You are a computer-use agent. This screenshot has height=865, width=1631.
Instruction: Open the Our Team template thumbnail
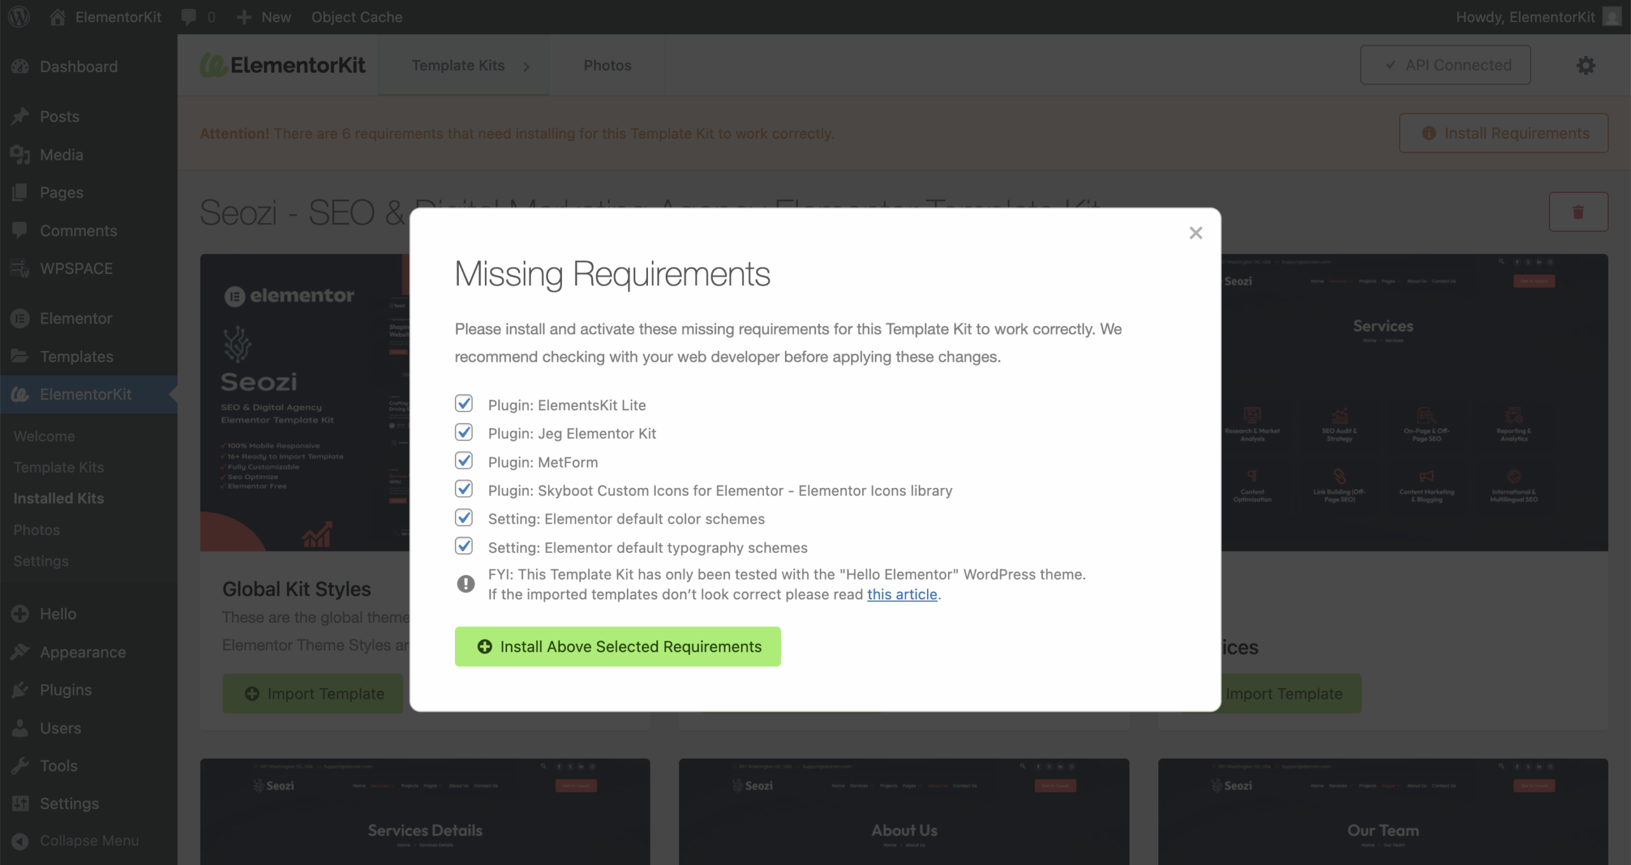click(x=1383, y=811)
